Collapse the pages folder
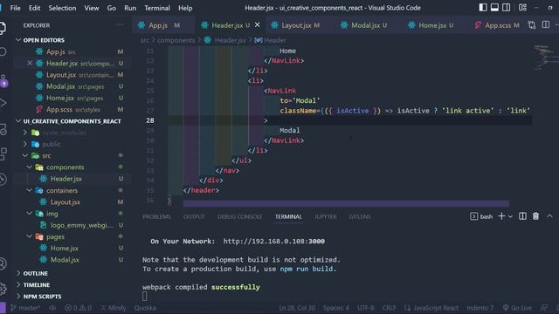The height and width of the screenshot is (314, 559). click(x=55, y=236)
